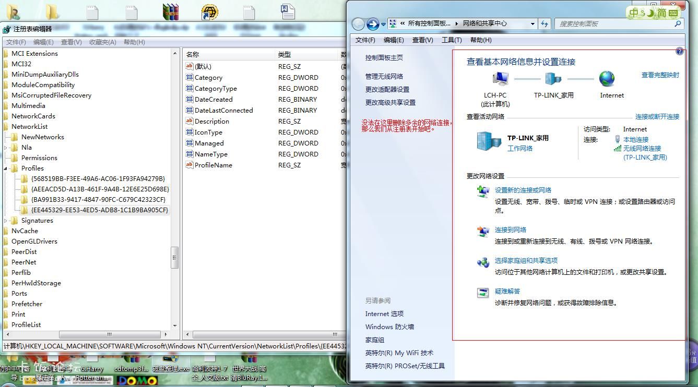698x387 pixels.
Task: Click the 设置新的连接或网络 icon
Action: (483, 191)
